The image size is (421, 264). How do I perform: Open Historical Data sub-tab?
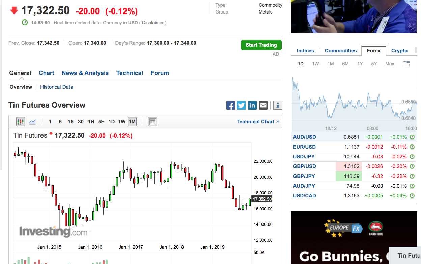click(x=57, y=87)
